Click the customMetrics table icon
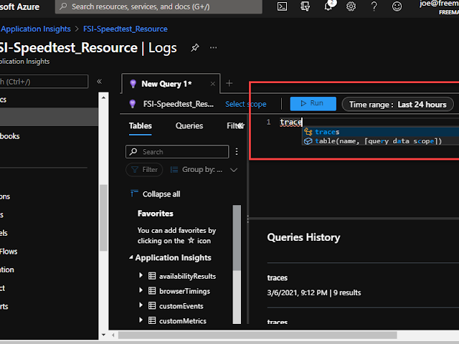Viewport: 459px width, 344px height. (152, 320)
